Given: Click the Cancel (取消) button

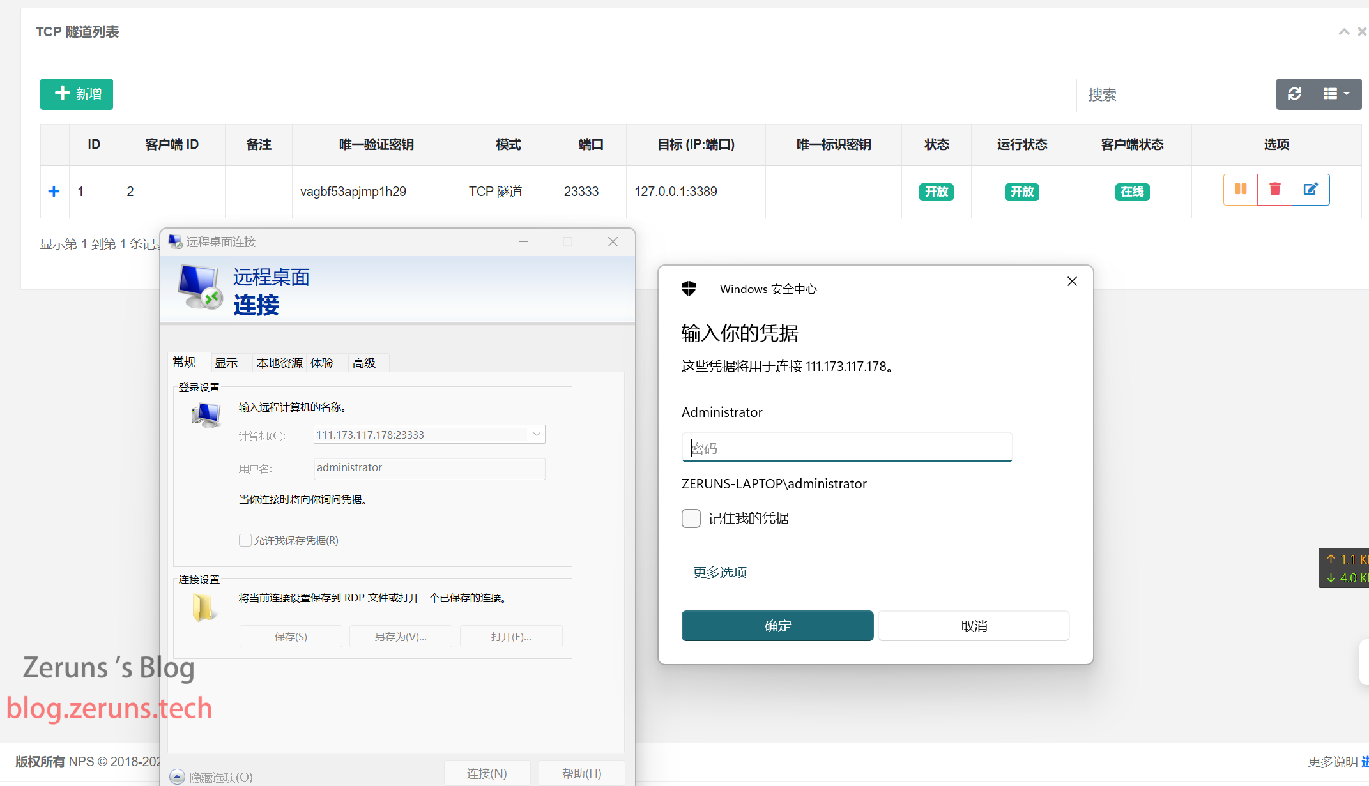Looking at the screenshot, I should (974, 626).
